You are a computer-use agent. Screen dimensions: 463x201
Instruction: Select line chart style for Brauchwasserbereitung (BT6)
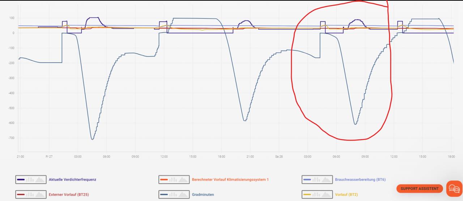click(x=307, y=179)
